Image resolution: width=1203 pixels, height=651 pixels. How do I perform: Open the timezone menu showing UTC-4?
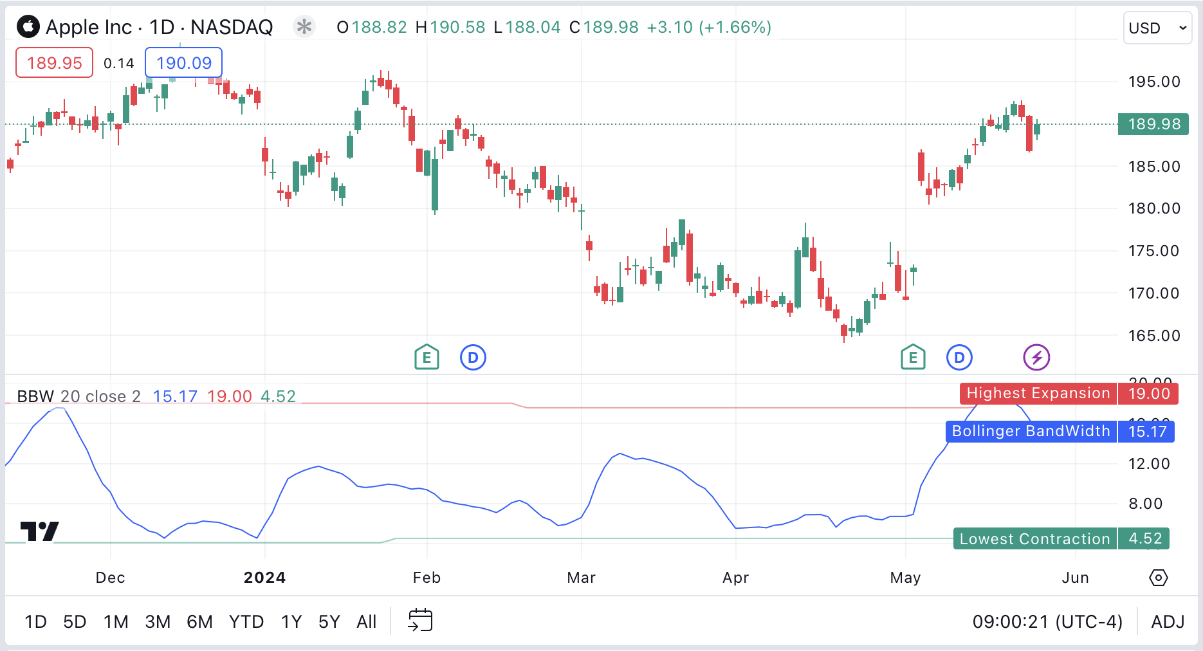pyautogui.click(x=1047, y=622)
